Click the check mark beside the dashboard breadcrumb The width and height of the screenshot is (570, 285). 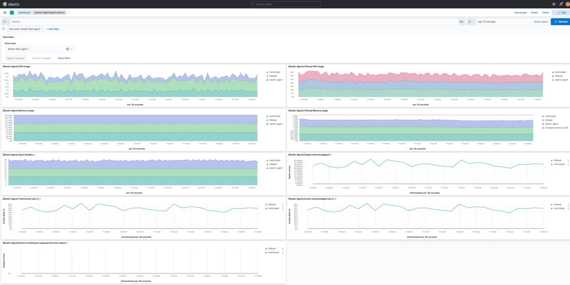click(69, 13)
